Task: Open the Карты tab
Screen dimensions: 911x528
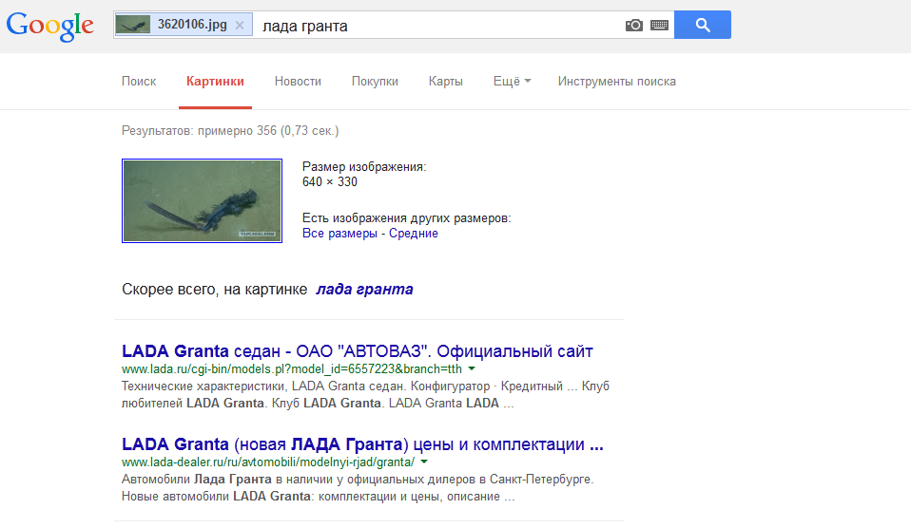Action: tap(446, 82)
